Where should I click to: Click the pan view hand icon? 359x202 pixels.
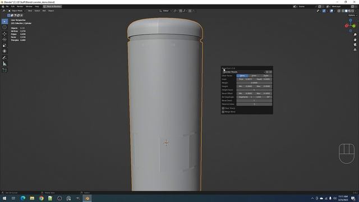(x=355, y=40)
